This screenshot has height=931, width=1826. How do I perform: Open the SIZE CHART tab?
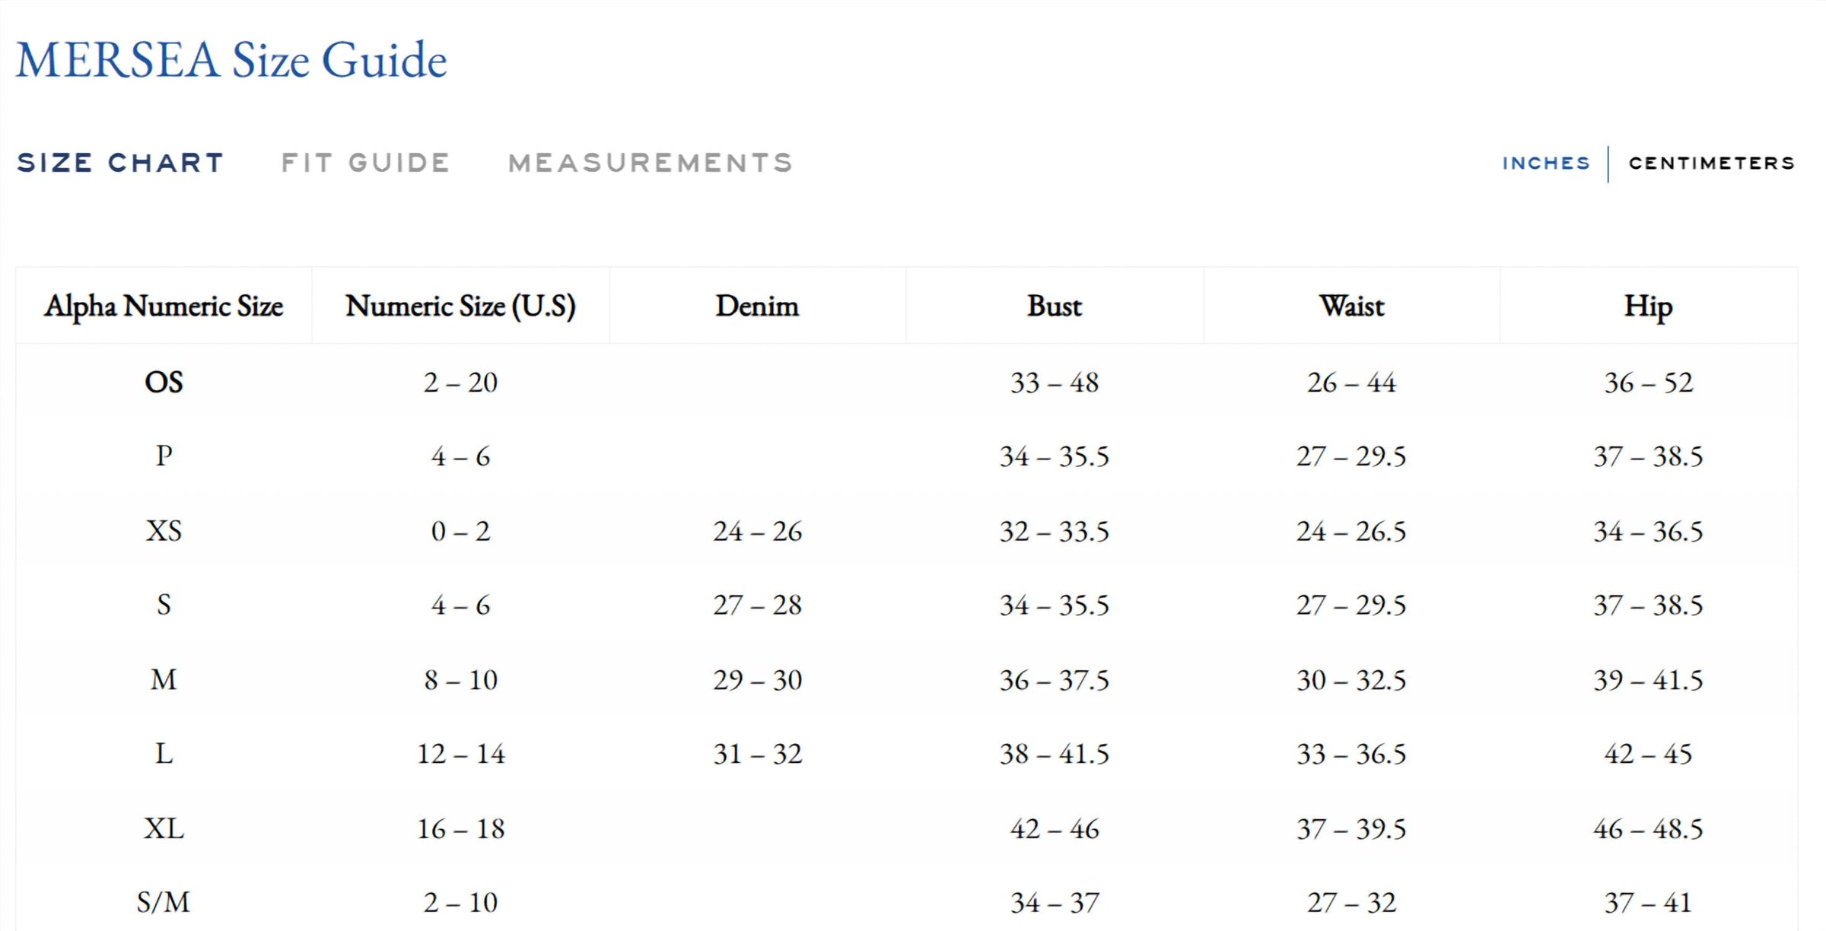(120, 163)
